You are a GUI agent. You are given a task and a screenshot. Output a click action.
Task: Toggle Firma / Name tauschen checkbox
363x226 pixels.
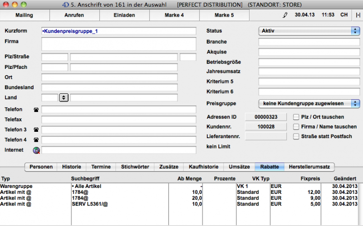tap(296, 127)
